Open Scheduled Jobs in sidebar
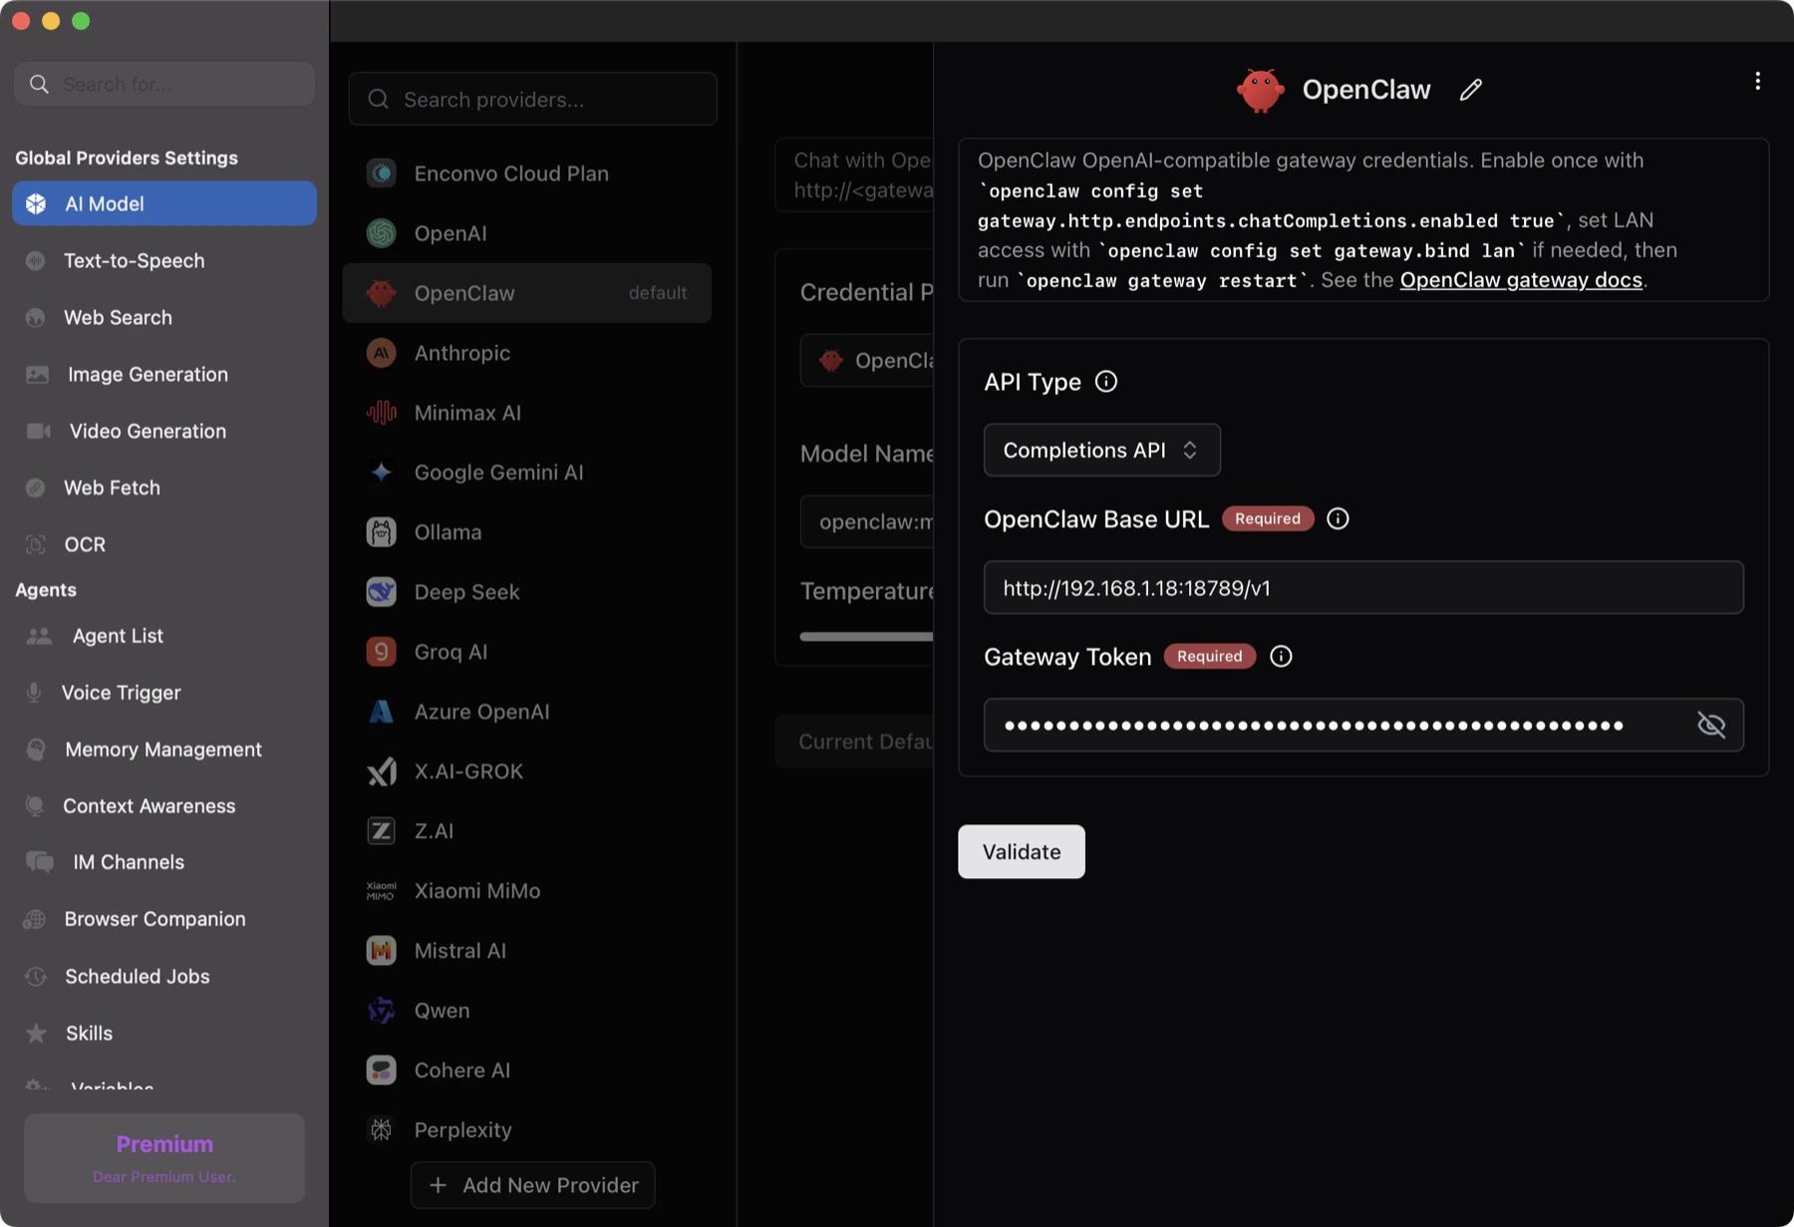 (x=164, y=976)
